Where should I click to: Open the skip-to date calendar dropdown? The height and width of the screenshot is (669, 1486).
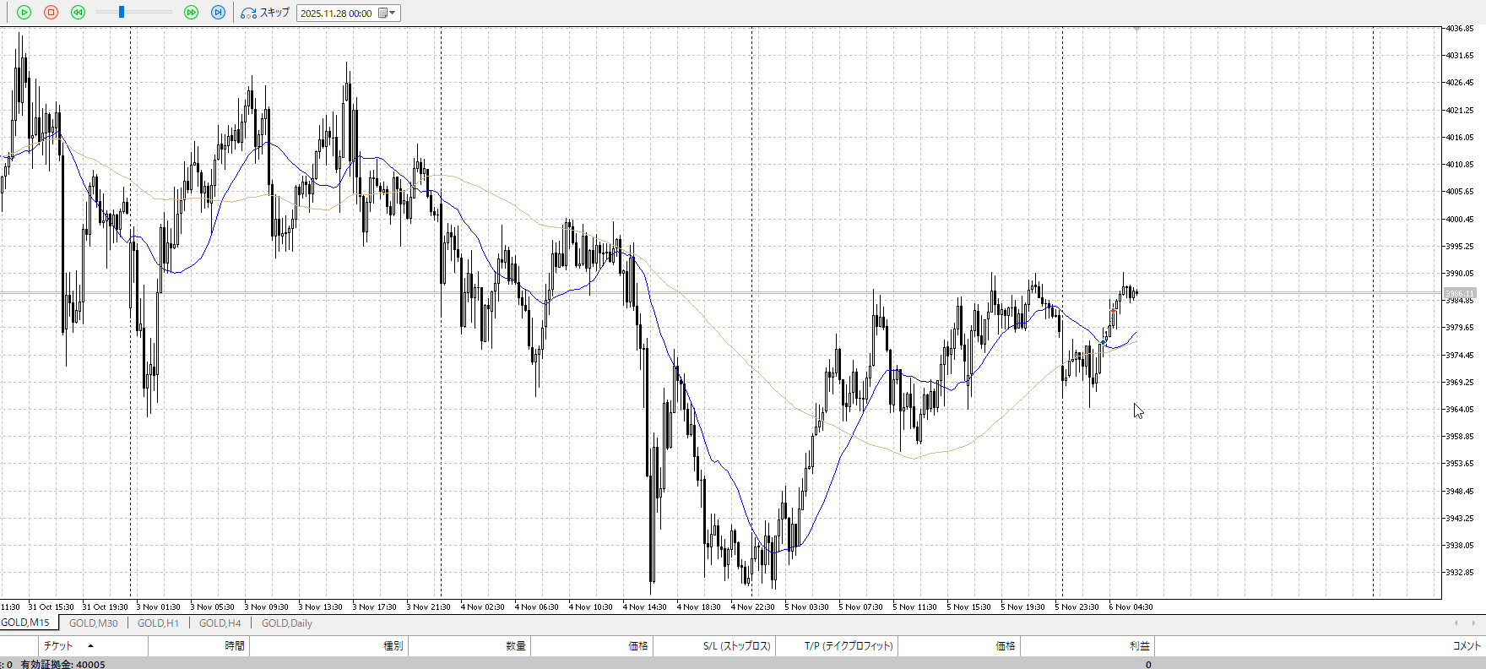(388, 14)
